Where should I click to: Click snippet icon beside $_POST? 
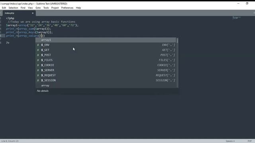[x=38, y=55]
